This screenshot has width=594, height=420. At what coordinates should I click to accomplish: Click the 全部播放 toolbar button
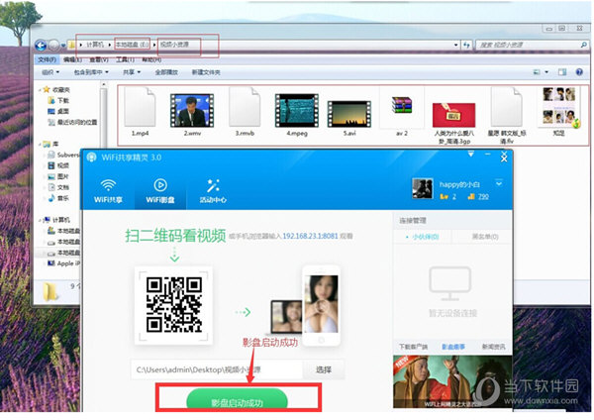[x=166, y=72]
